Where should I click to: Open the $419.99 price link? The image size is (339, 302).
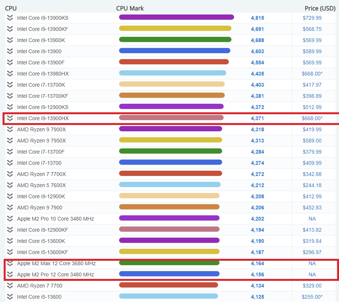pyautogui.click(x=312, y=129)
